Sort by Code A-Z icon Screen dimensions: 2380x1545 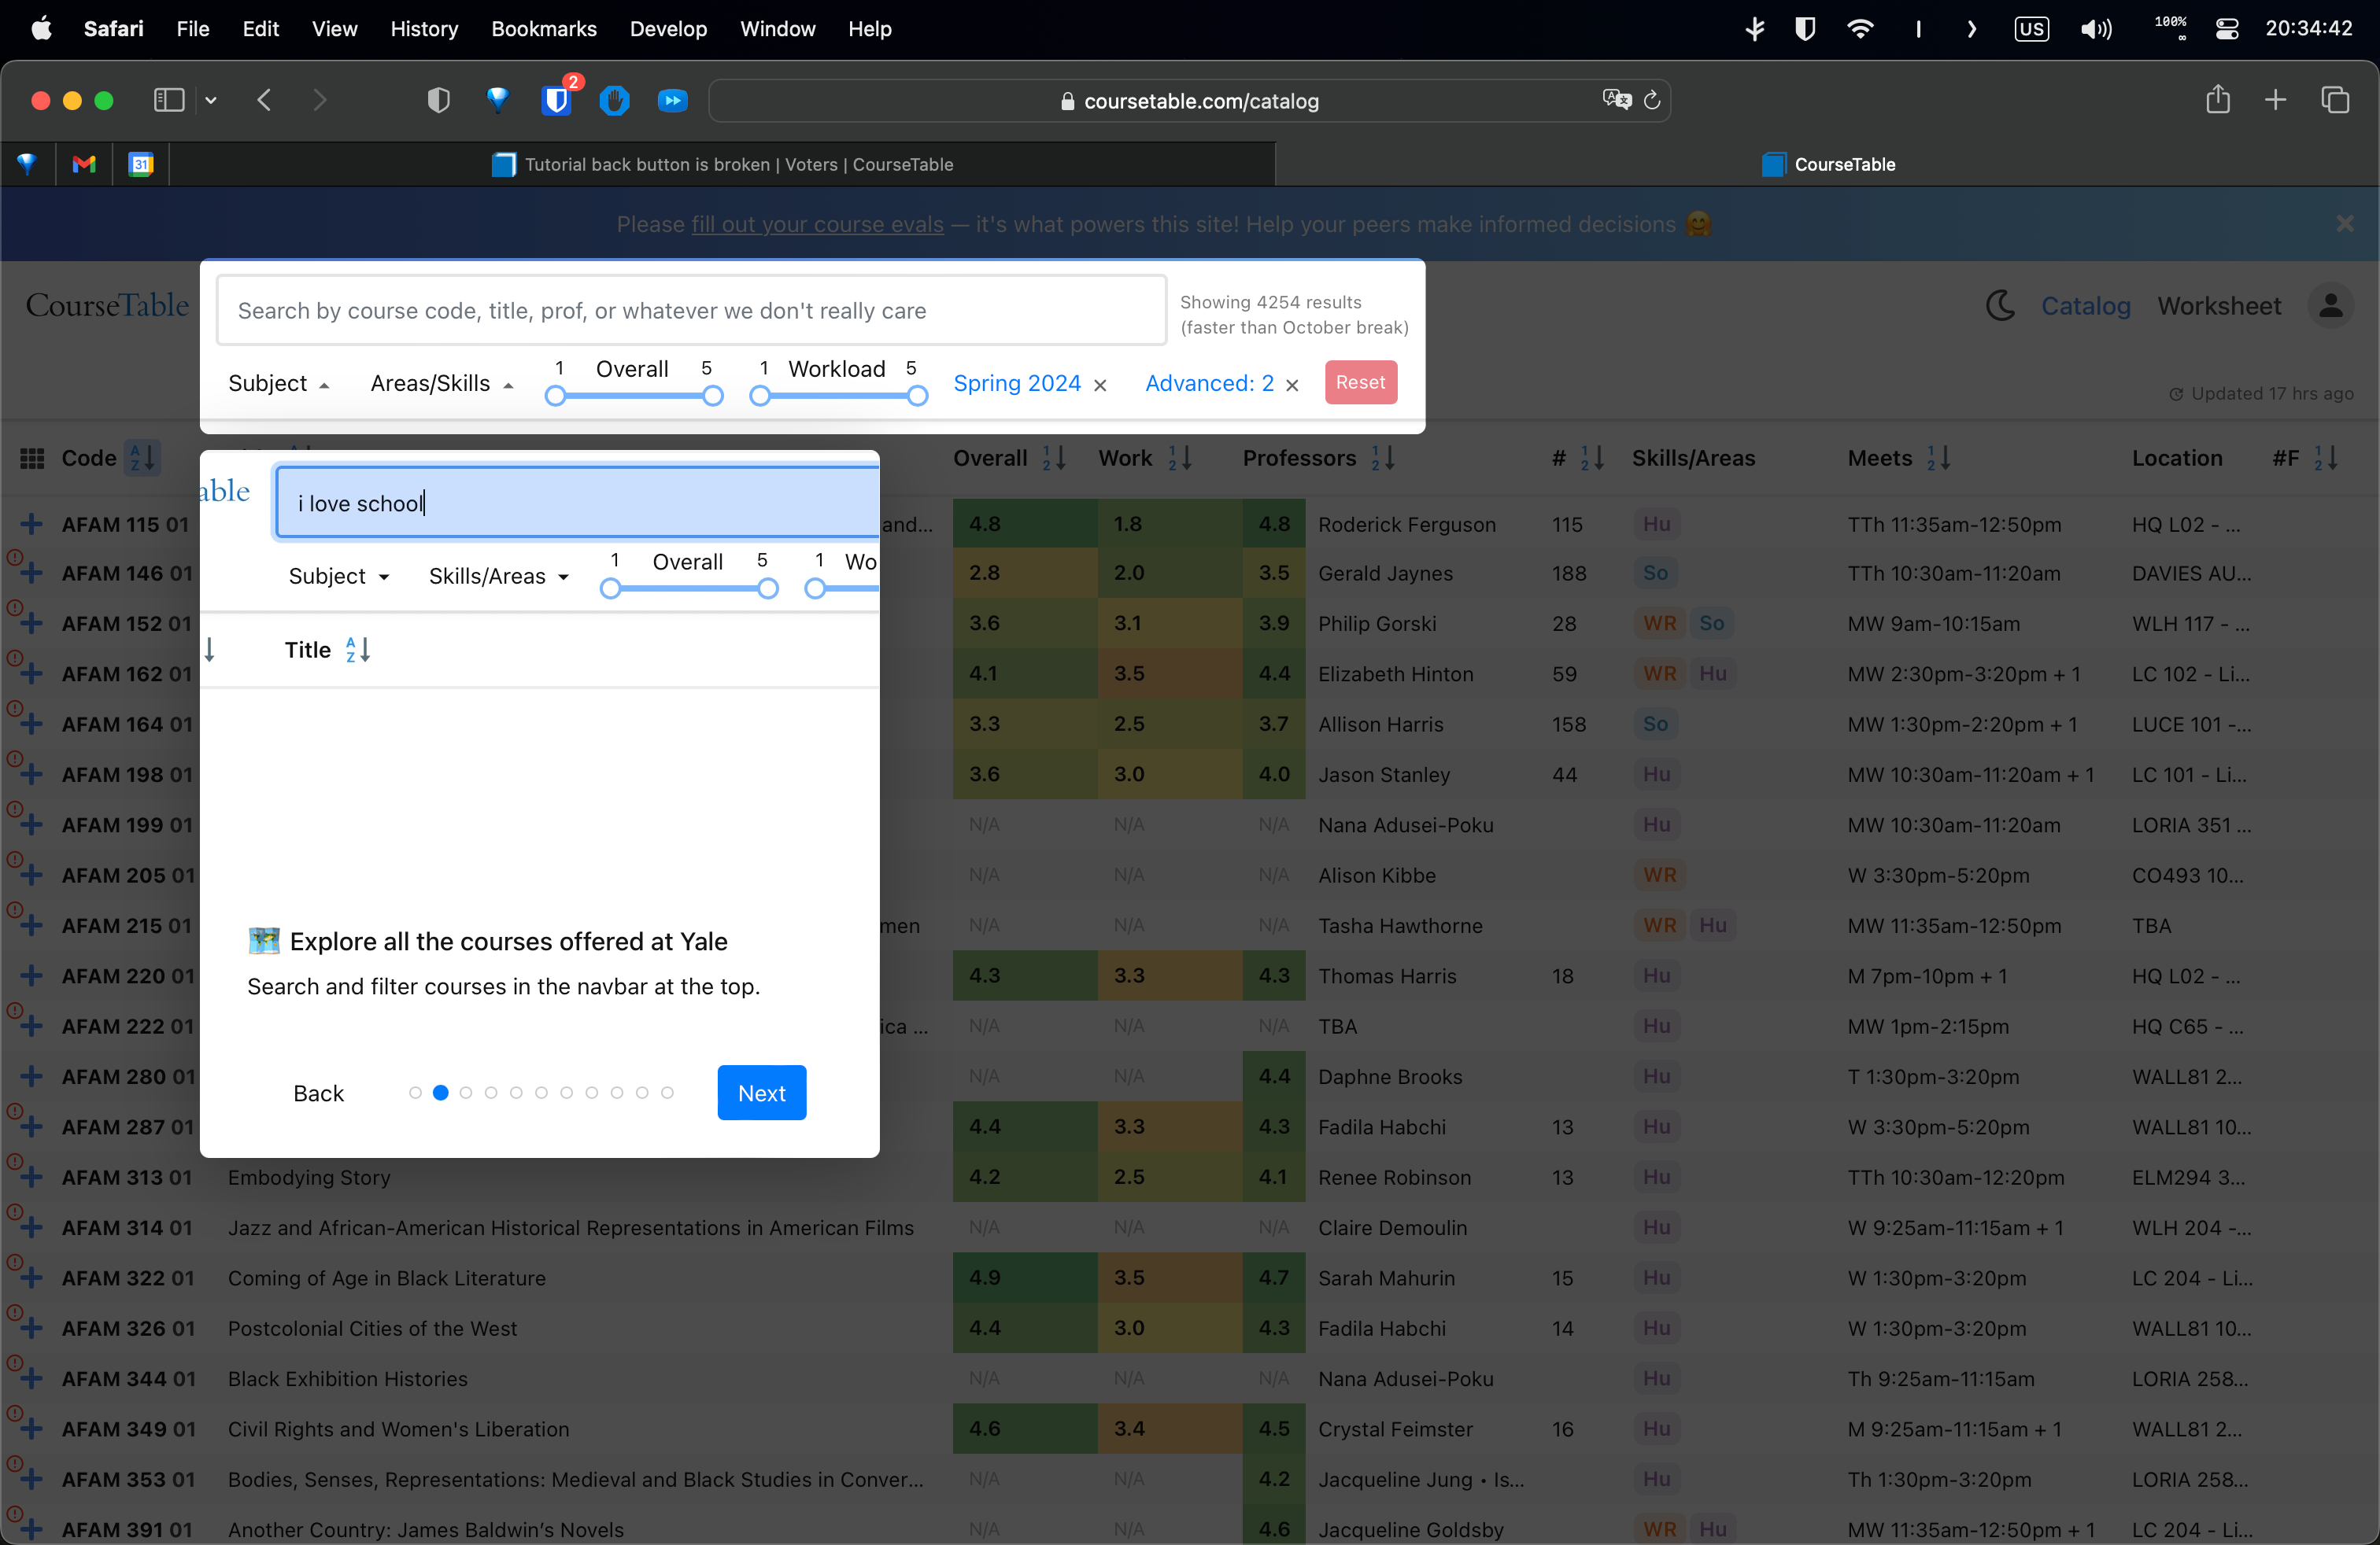tap(143, 459)
